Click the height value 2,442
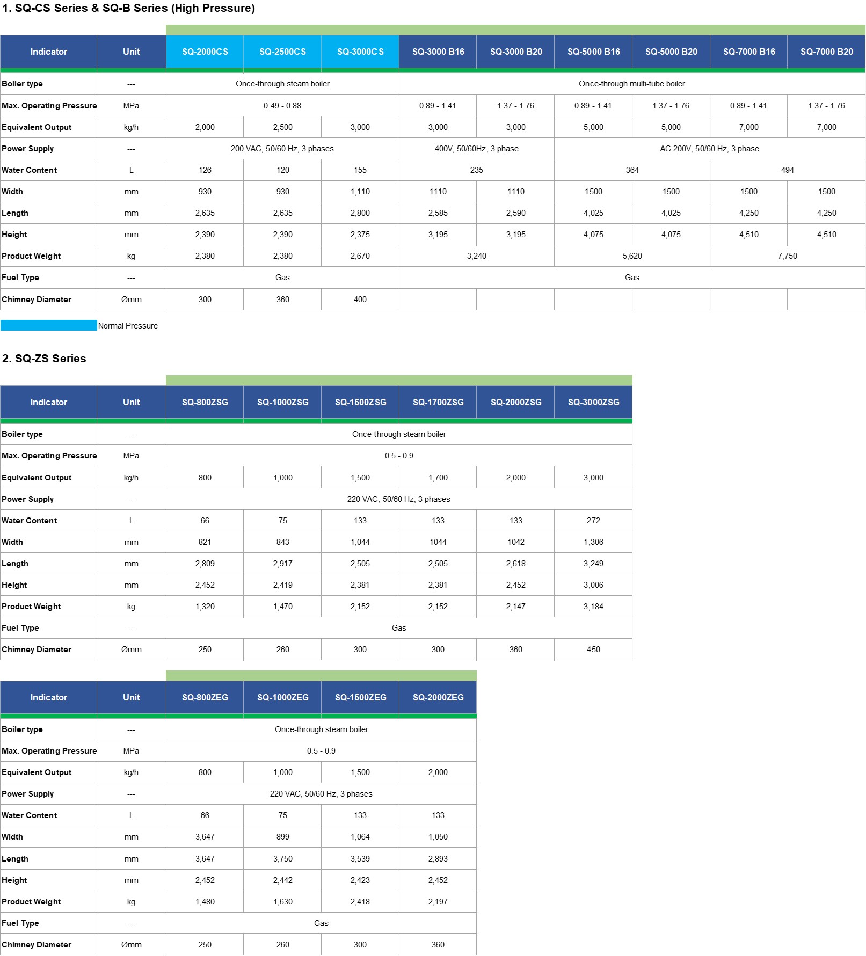866x956 pixels. click(x=282, y=880)
